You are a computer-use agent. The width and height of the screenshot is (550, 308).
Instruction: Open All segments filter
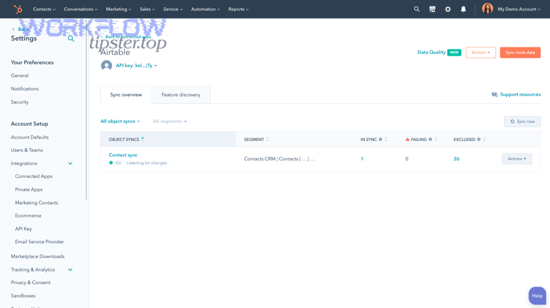point(170,122)
